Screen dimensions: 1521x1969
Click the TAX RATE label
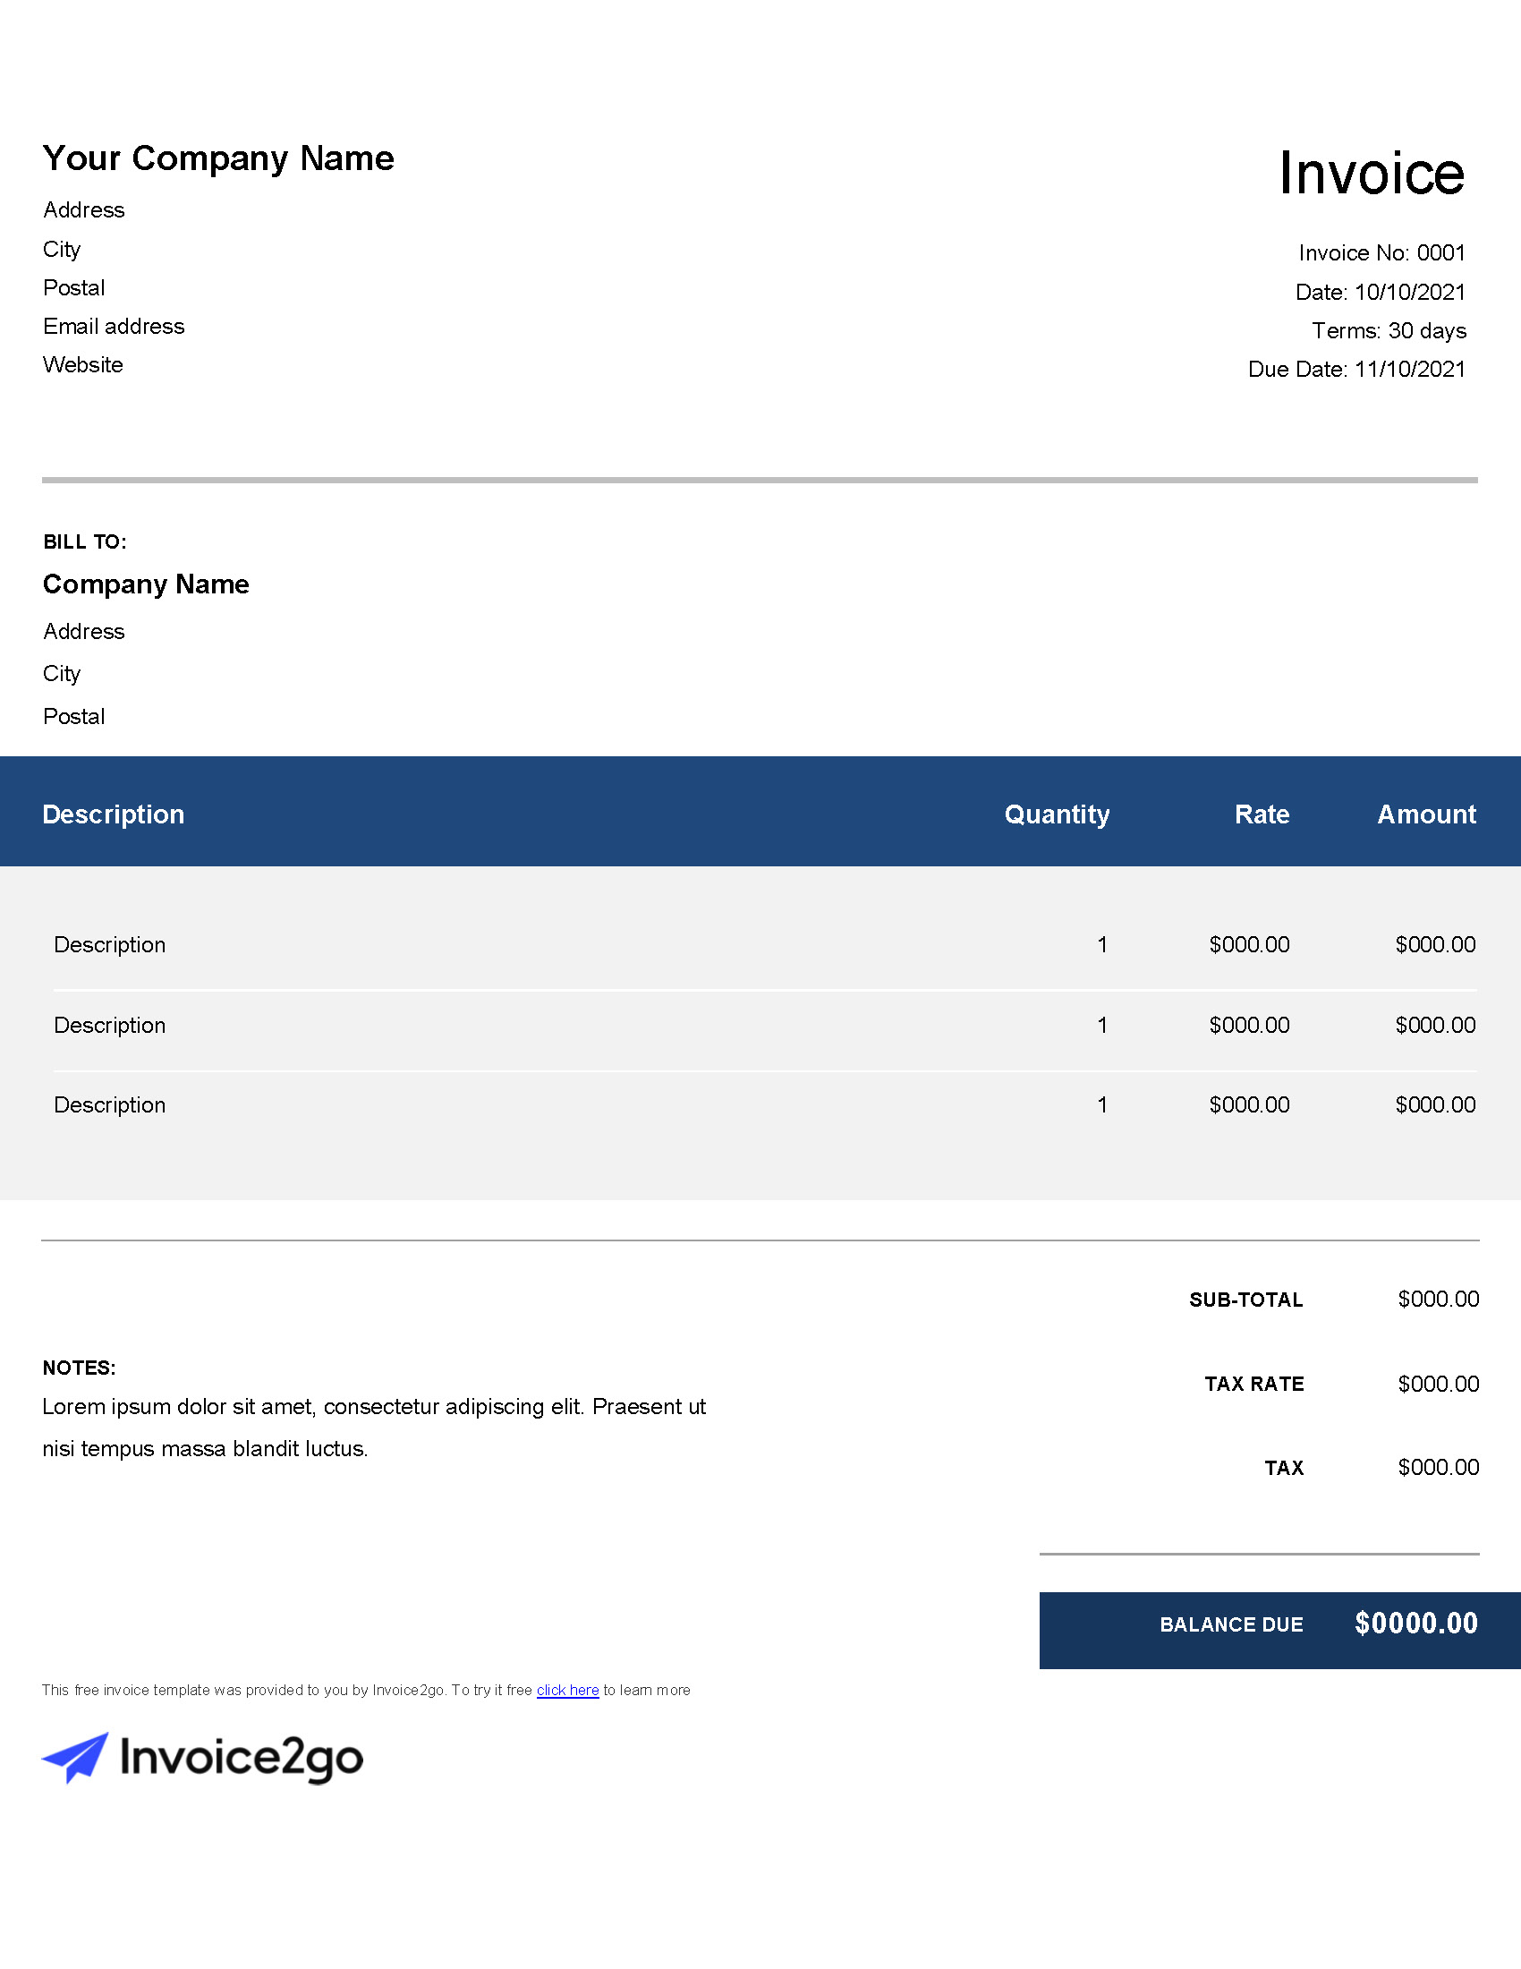[1253, 1384]
